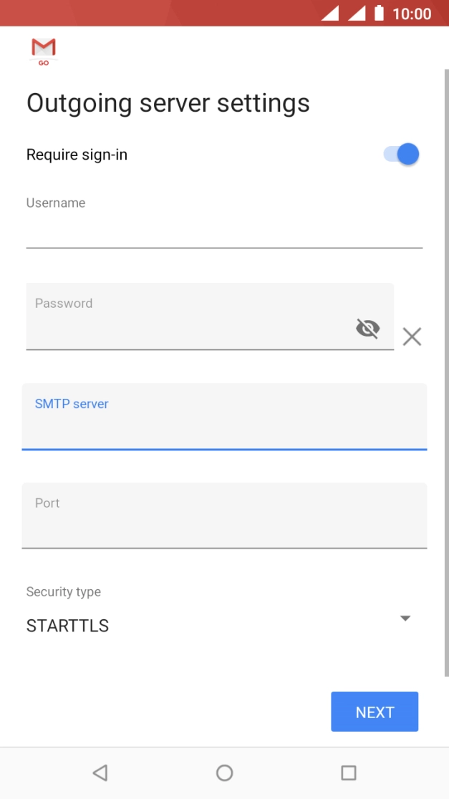
Task: Disable the Require sign-in switch
Action: 401,154
